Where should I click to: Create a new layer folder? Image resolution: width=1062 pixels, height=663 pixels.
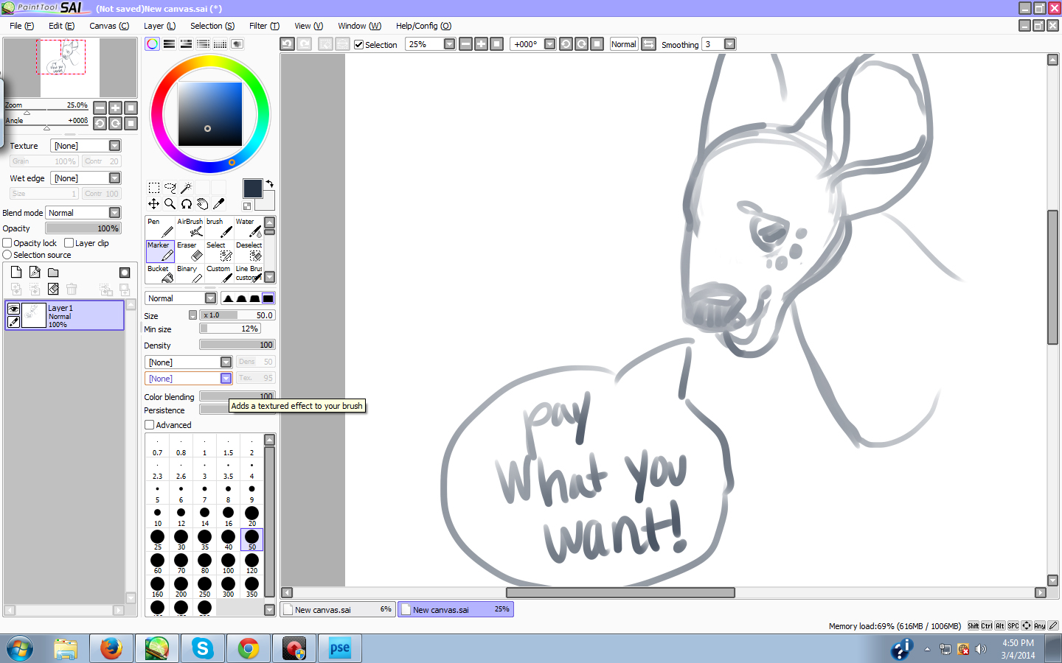pos(53,272)
